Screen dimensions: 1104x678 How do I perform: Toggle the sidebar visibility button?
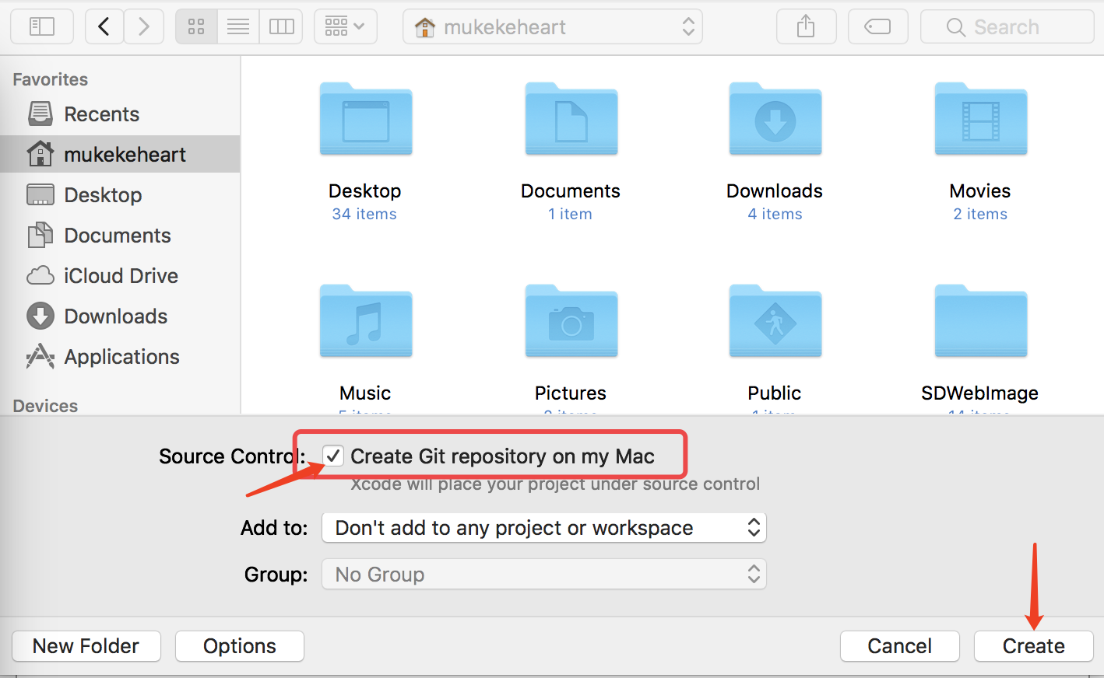[x=42, y=27]
